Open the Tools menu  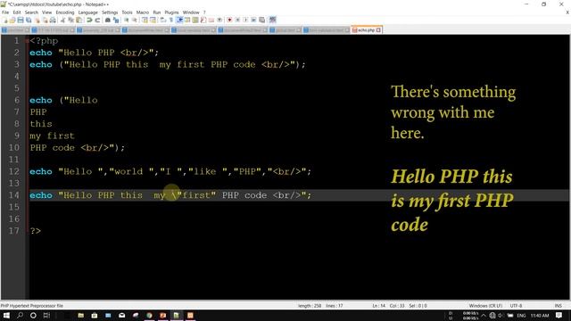click(x=127, y=12)
